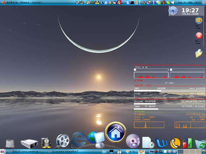The image size is (206, 154).
Task: Click the network download graph
Action: click(x=149, y=125)
